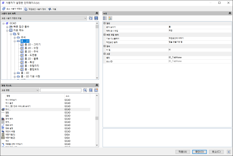The height and width of the screenshot is (156, 233).
Task: Click down arrow of customization tree scrollbar
Action: coord(97,78)
